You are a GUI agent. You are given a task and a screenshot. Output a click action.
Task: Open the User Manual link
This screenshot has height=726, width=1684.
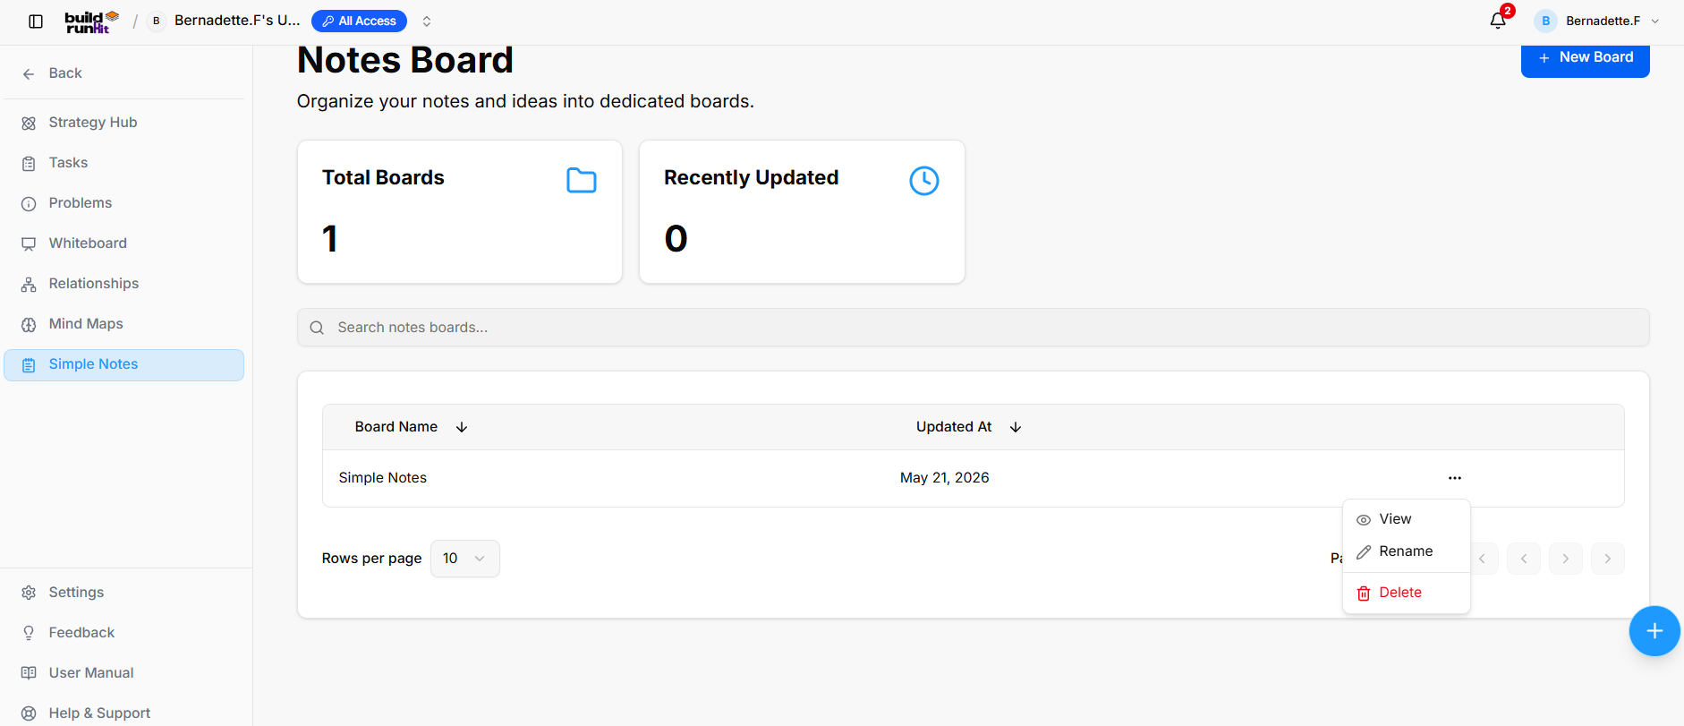tap(123, 673)
